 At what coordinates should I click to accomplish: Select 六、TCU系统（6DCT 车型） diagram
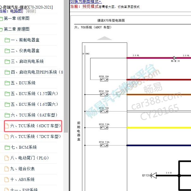(x=35, y=126)
